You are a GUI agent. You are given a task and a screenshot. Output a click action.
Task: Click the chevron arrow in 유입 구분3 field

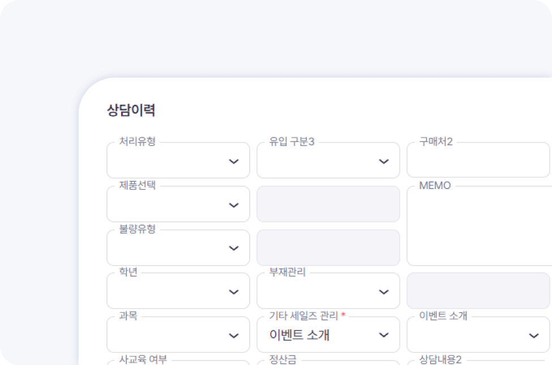[x=384, y=161]
